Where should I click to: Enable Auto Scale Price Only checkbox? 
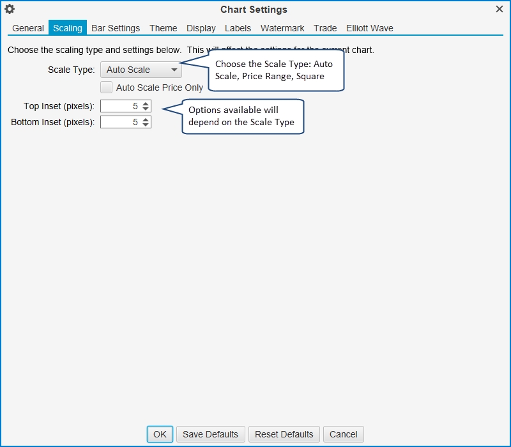(107, 87)
